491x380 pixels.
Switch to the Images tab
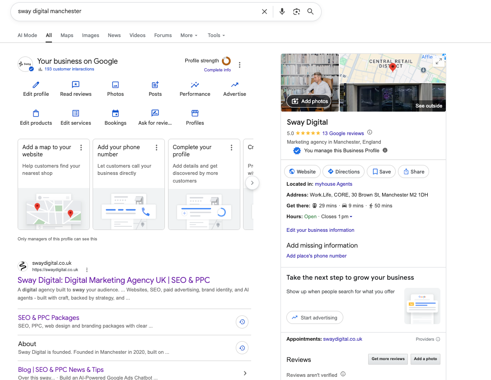(90, 35)
